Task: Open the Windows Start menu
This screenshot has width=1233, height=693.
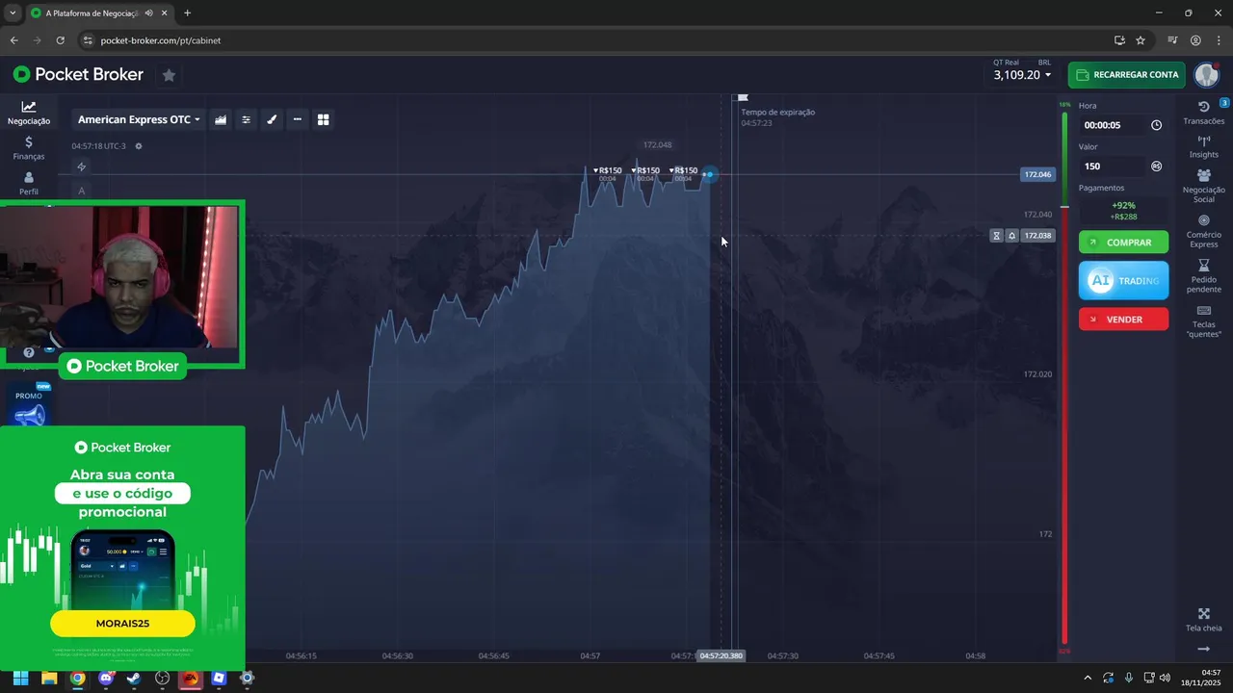Action: [x=21, y=678]
